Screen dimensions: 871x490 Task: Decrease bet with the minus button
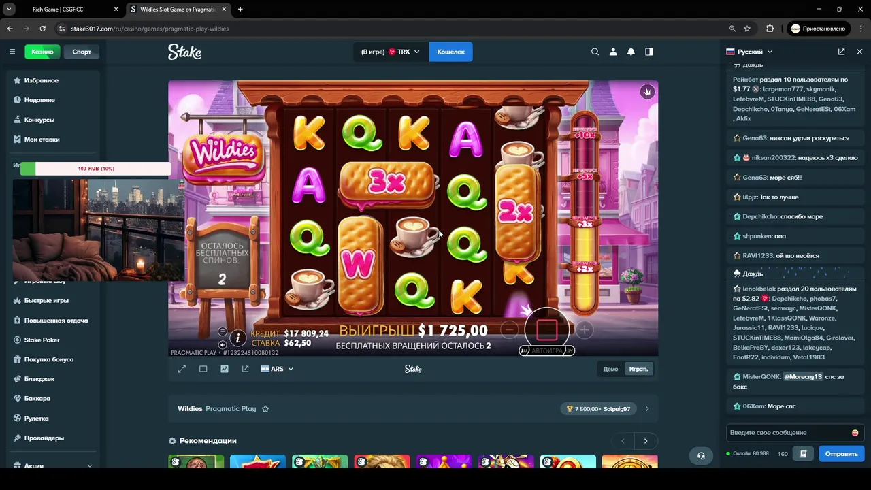509,330
